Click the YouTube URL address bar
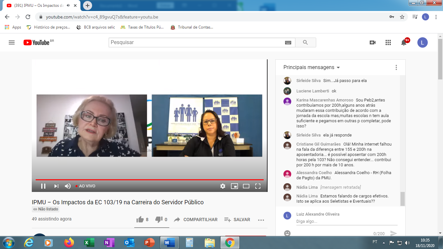The height and width of the screenshot is (249, 443). 102,17
